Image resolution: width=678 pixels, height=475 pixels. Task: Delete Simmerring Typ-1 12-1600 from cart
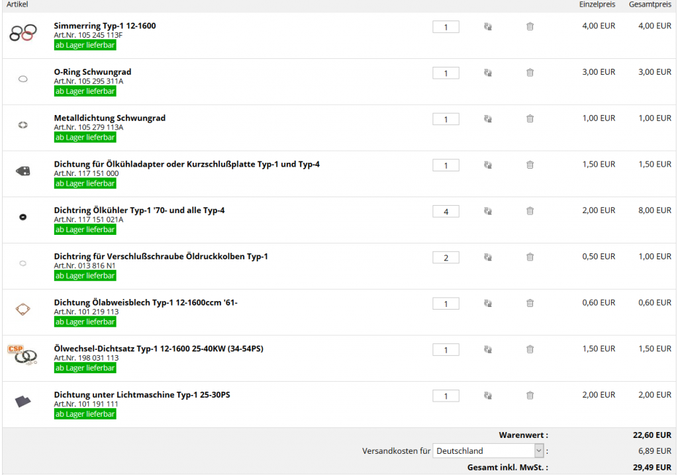pos(530,27)
